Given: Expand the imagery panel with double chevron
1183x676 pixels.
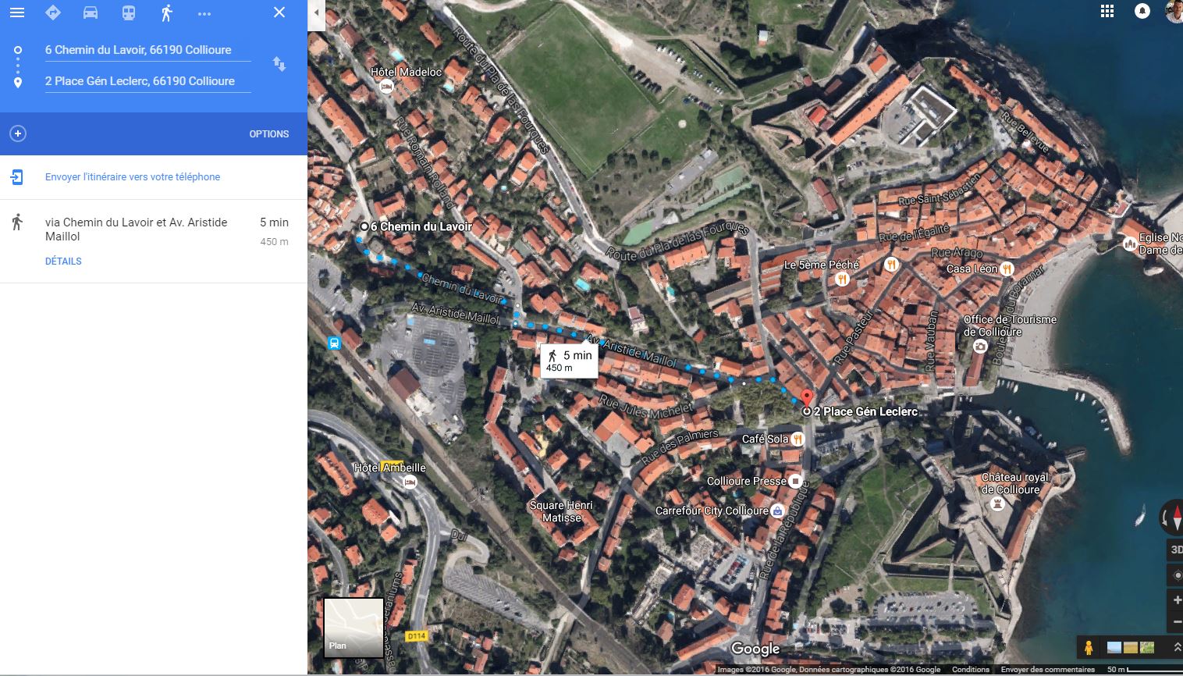Looking at the screenshot, I should coord(1177,647).
